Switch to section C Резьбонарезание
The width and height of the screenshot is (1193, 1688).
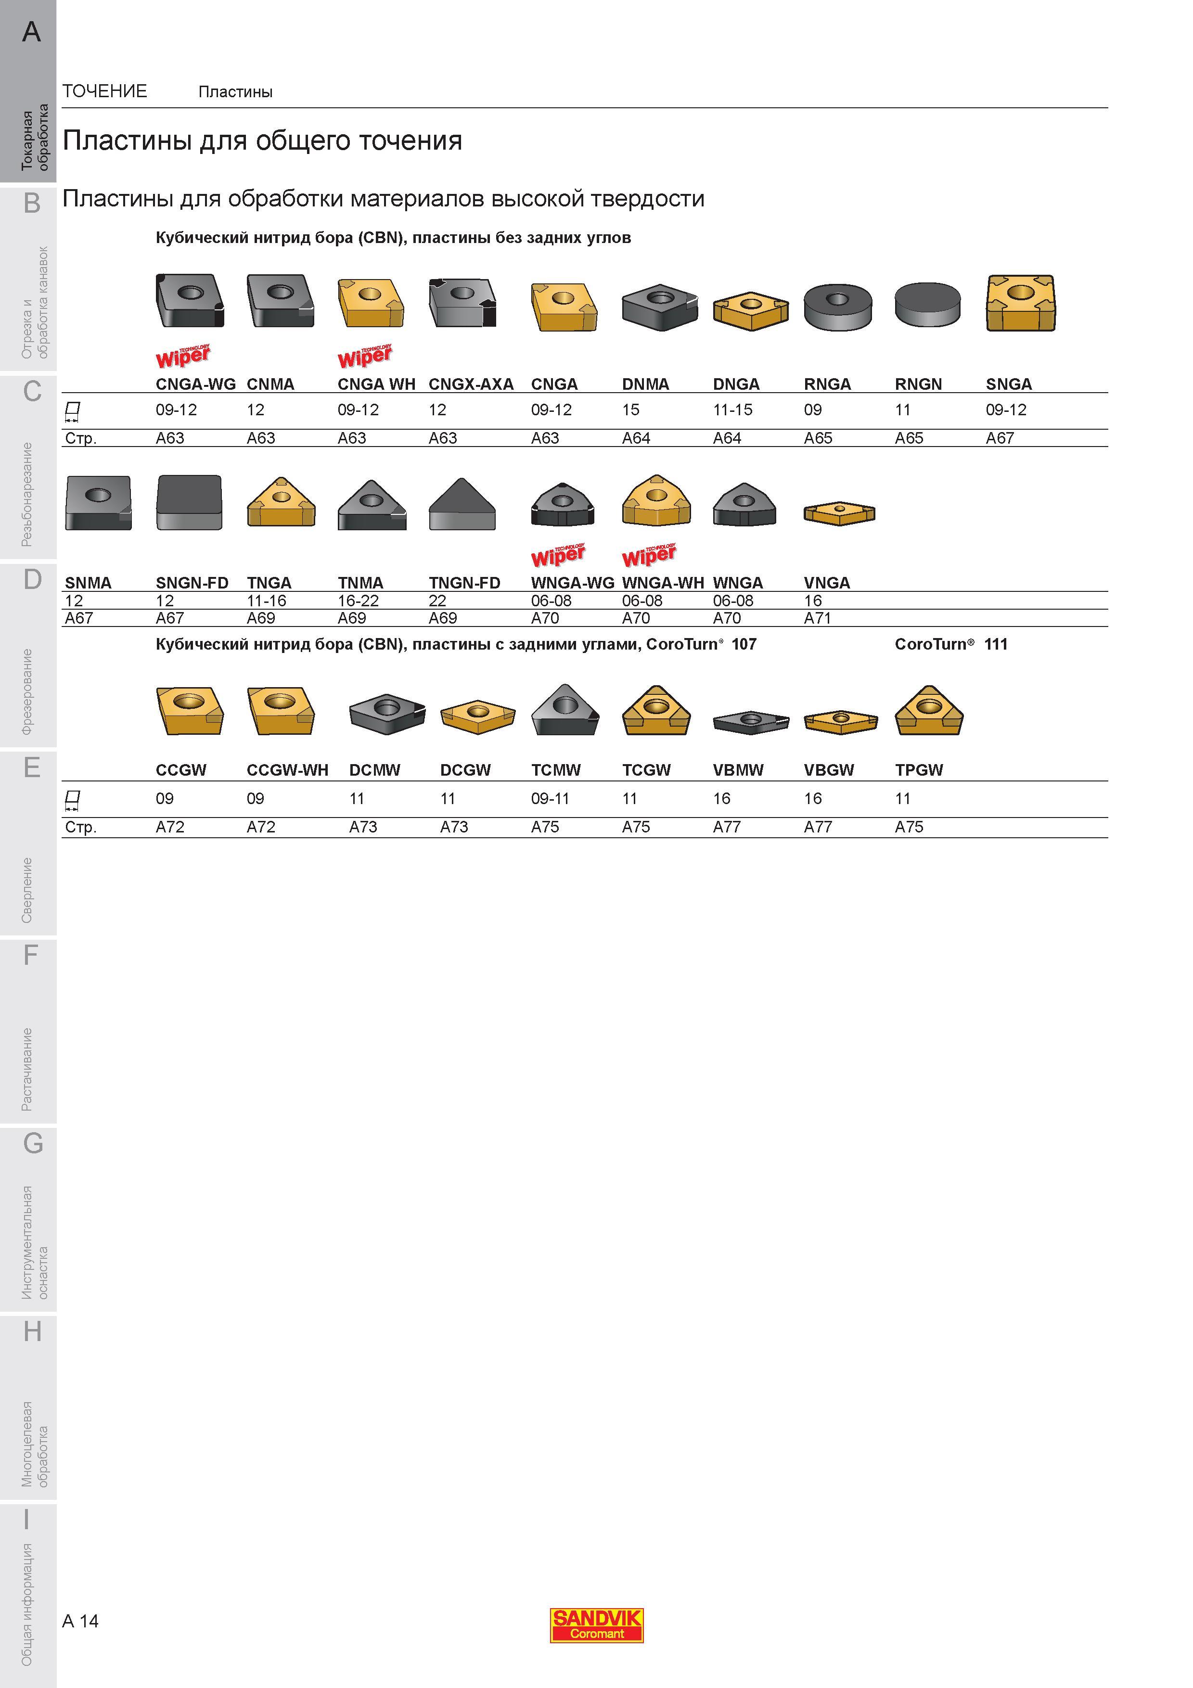point(28,468)
